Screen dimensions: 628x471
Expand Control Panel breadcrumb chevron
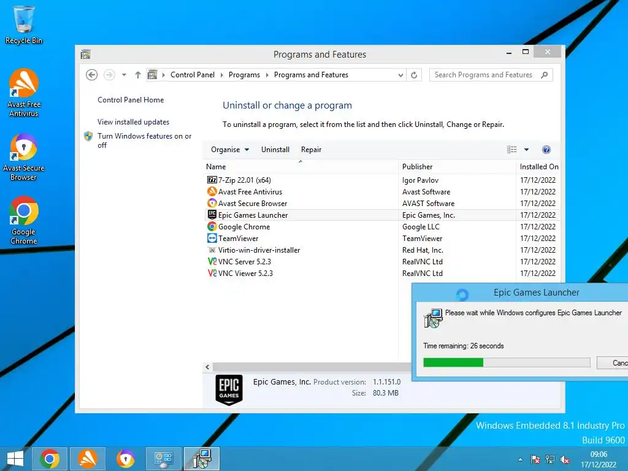pyautogui.click(x=222, y=75)
